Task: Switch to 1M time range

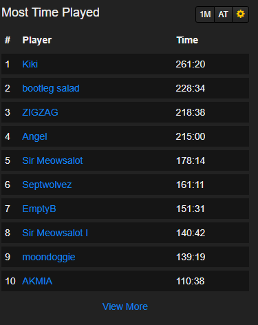Action: tap(205, 14)
